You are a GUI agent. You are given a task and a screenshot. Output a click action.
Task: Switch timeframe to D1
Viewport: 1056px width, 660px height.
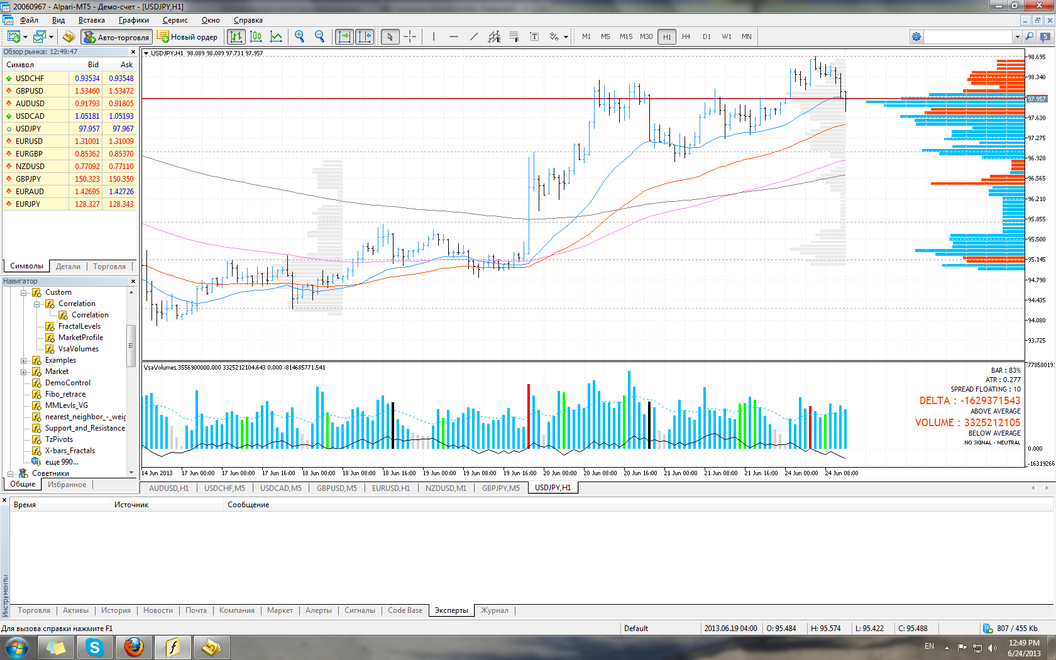707,36
